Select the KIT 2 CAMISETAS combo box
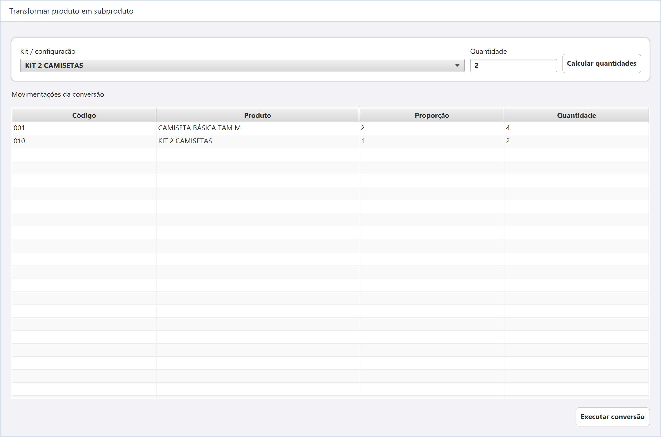Screen dimensions: 661x437 point(242,65)
